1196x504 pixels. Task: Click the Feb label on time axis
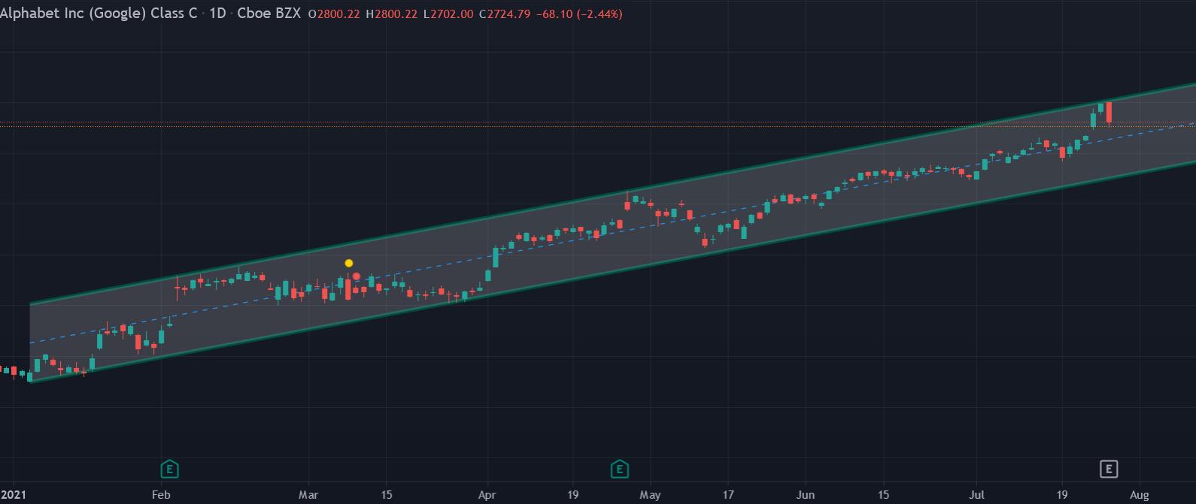[x=161, y=495]
